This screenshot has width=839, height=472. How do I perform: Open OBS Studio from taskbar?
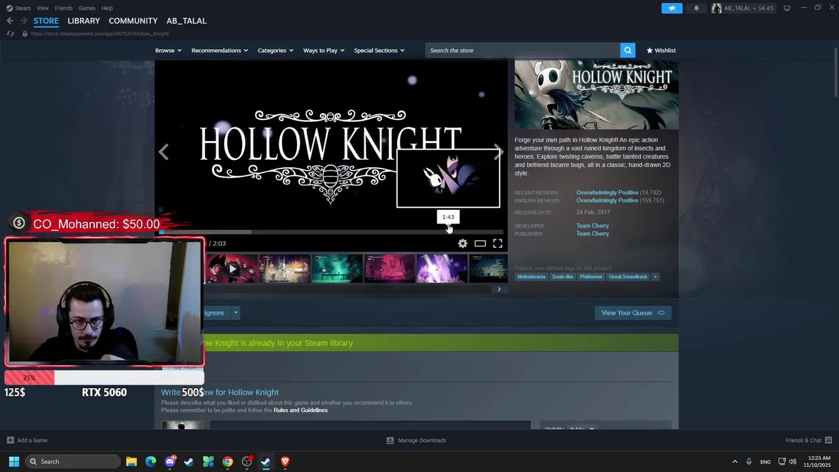[x=246, y=462]
